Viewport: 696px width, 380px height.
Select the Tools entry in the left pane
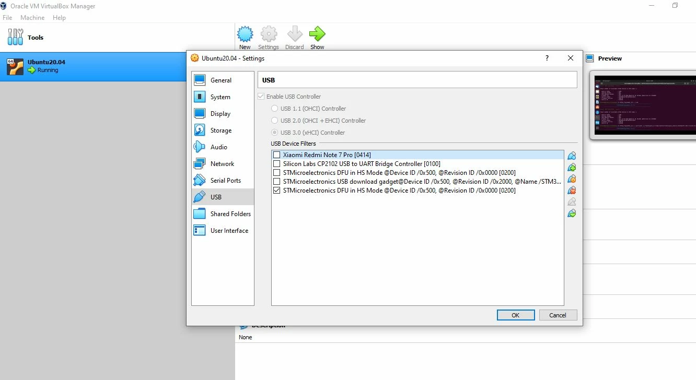pos(118,38)
